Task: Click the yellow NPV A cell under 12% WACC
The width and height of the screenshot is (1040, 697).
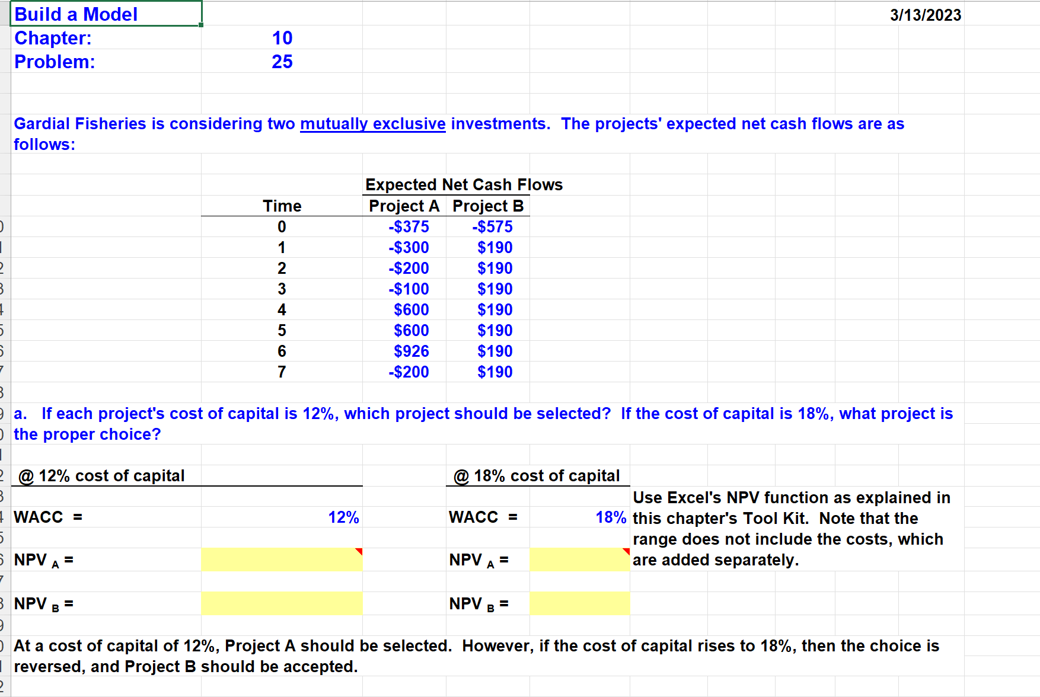Action: pyautogui.click(x=282, y=559)
